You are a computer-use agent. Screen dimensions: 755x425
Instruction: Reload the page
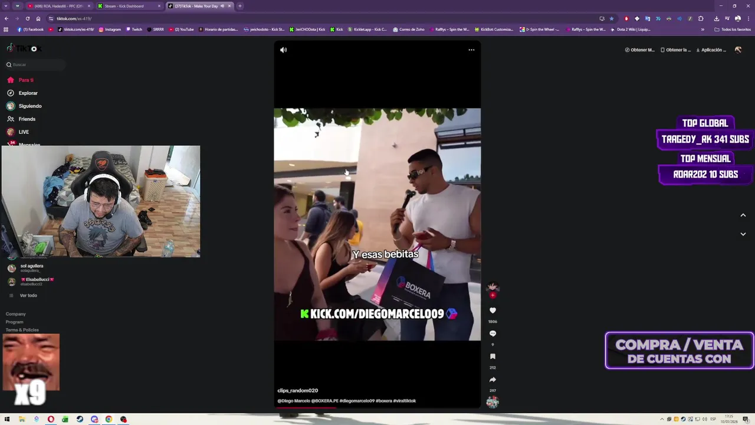click(28, 18)
